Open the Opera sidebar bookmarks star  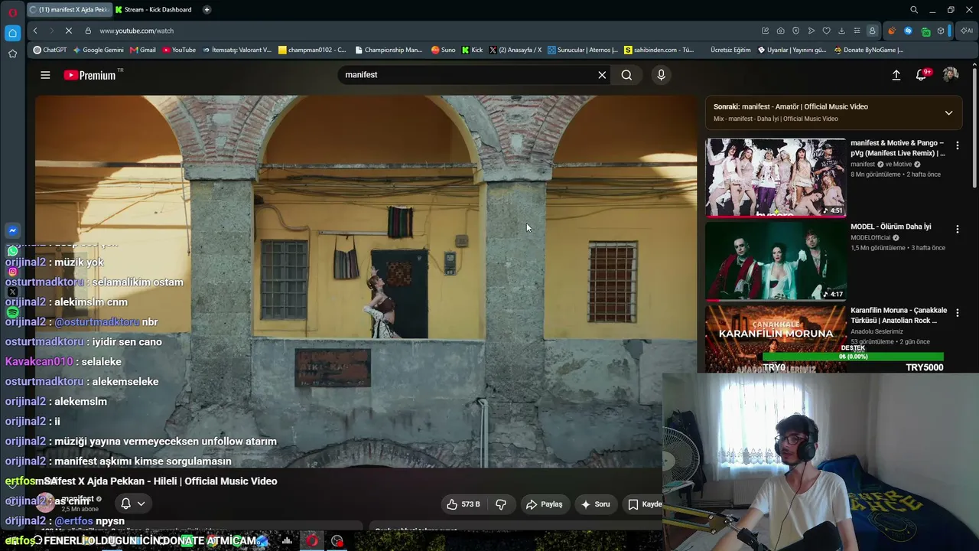coord(12,54)
